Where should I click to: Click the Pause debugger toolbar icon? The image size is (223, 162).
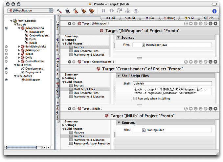103,11
